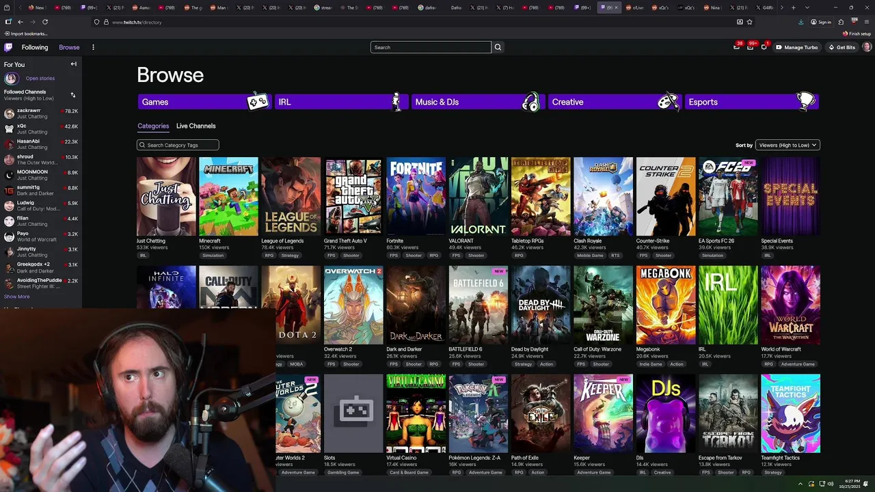Image resolution: width=875 pixels, height=492 pixels.
Task: Focus the Twitch Search field
Action: pyautogui.click(x=431, y=47)
